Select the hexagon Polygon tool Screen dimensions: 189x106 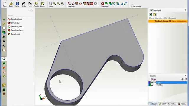click(x=4, y=50)
